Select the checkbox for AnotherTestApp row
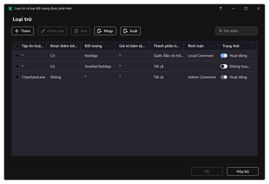 [17, 66]
